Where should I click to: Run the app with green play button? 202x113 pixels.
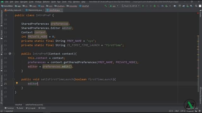pyautogui.click(x=143, y=6)
